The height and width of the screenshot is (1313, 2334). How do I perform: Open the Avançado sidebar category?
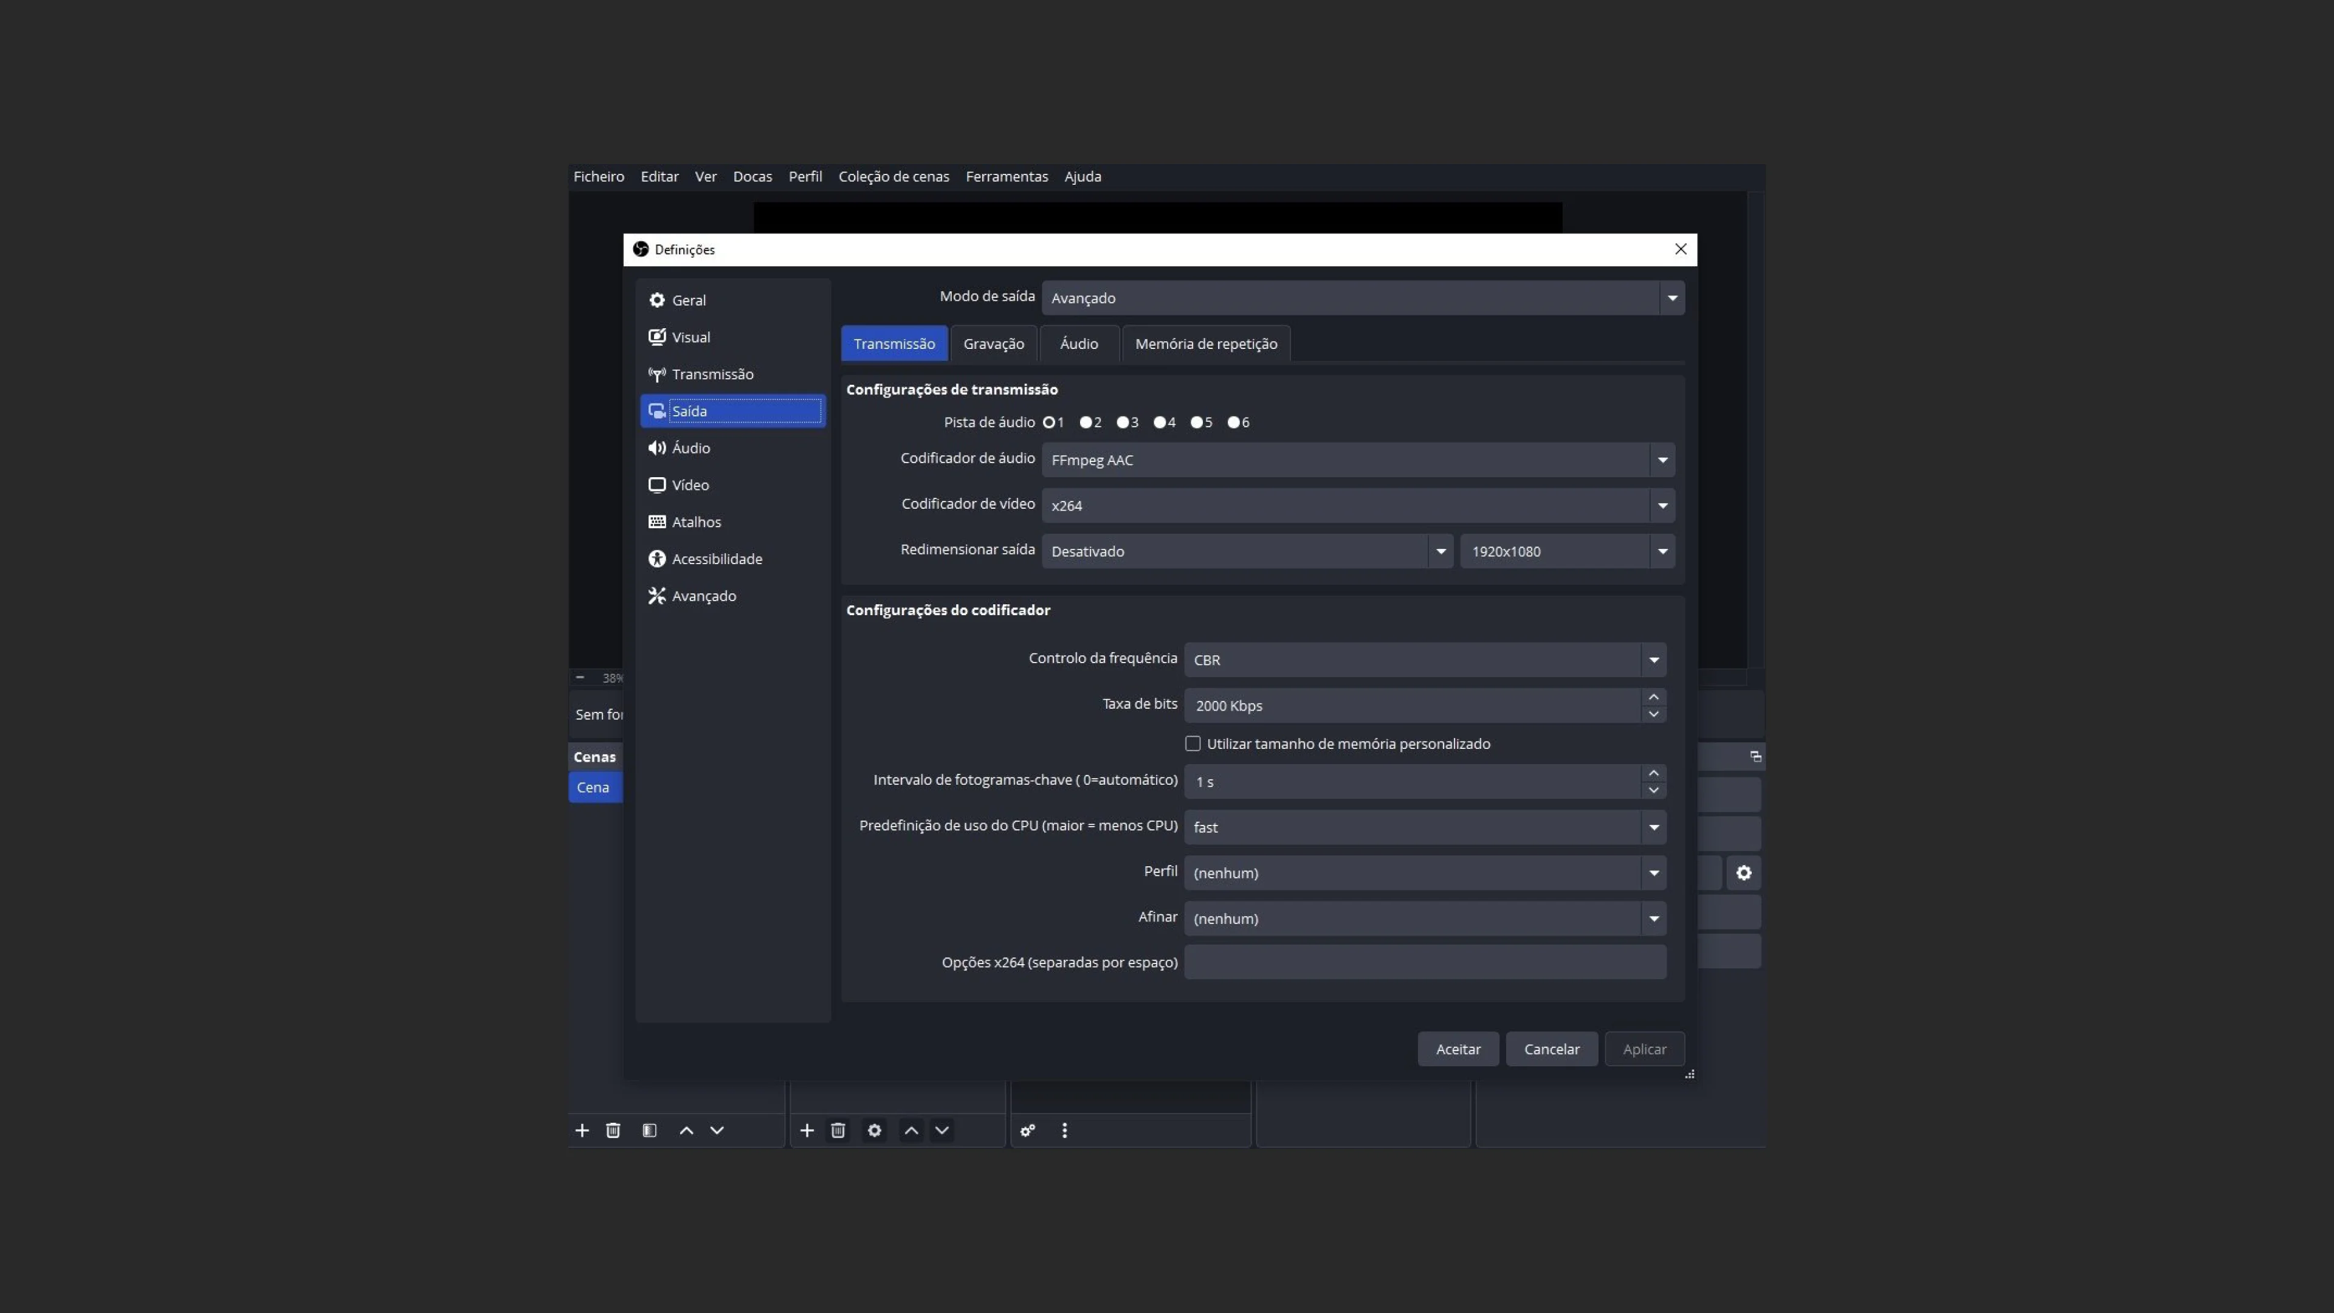pos(732,596)
